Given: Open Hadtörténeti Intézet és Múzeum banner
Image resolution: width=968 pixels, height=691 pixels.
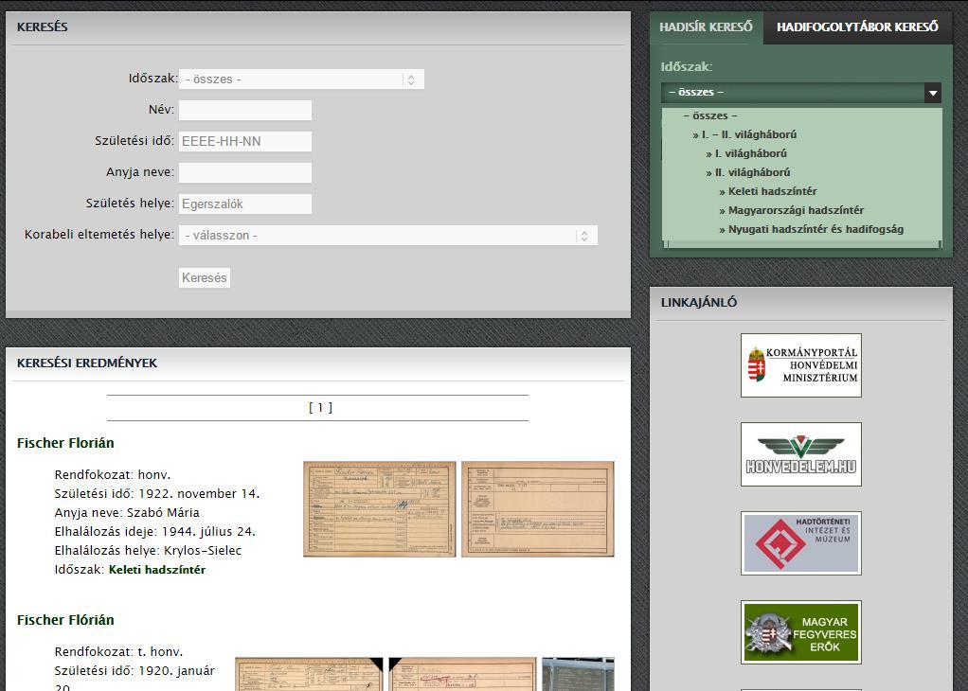Looking at the screenshot, I should click(801, 543).
